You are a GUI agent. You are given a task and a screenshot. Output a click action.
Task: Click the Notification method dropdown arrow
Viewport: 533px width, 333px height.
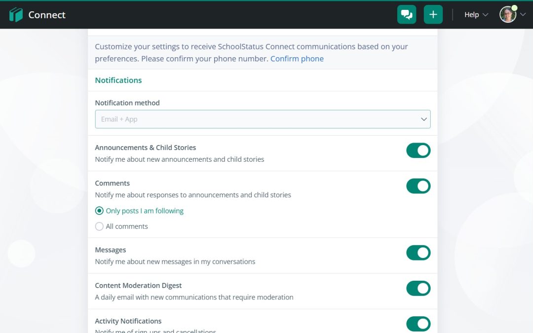[x=423, y=119]
